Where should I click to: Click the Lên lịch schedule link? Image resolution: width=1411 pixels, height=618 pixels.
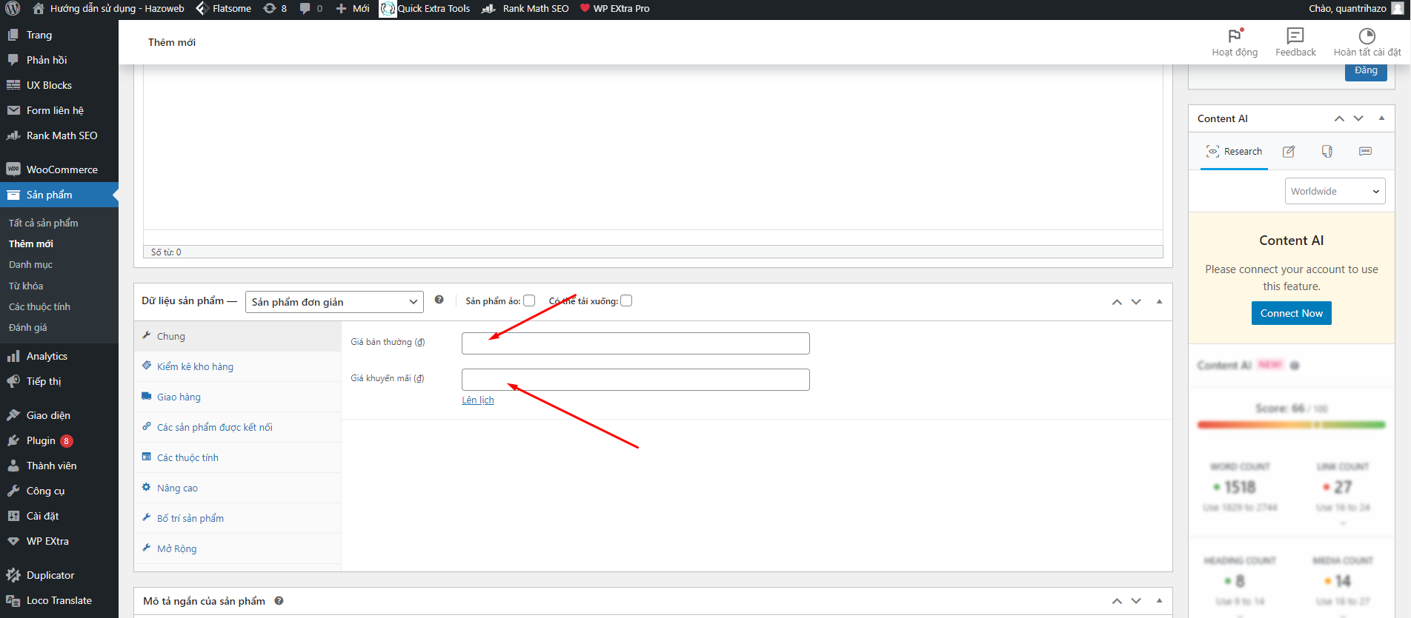[478, 400]
